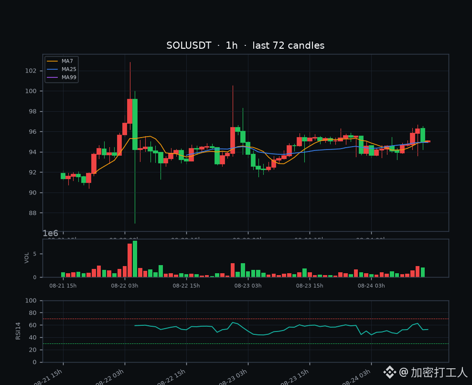This screenshot has width=472, height=385.
Task: Click the RSI axis label 60
Action: 32,325
